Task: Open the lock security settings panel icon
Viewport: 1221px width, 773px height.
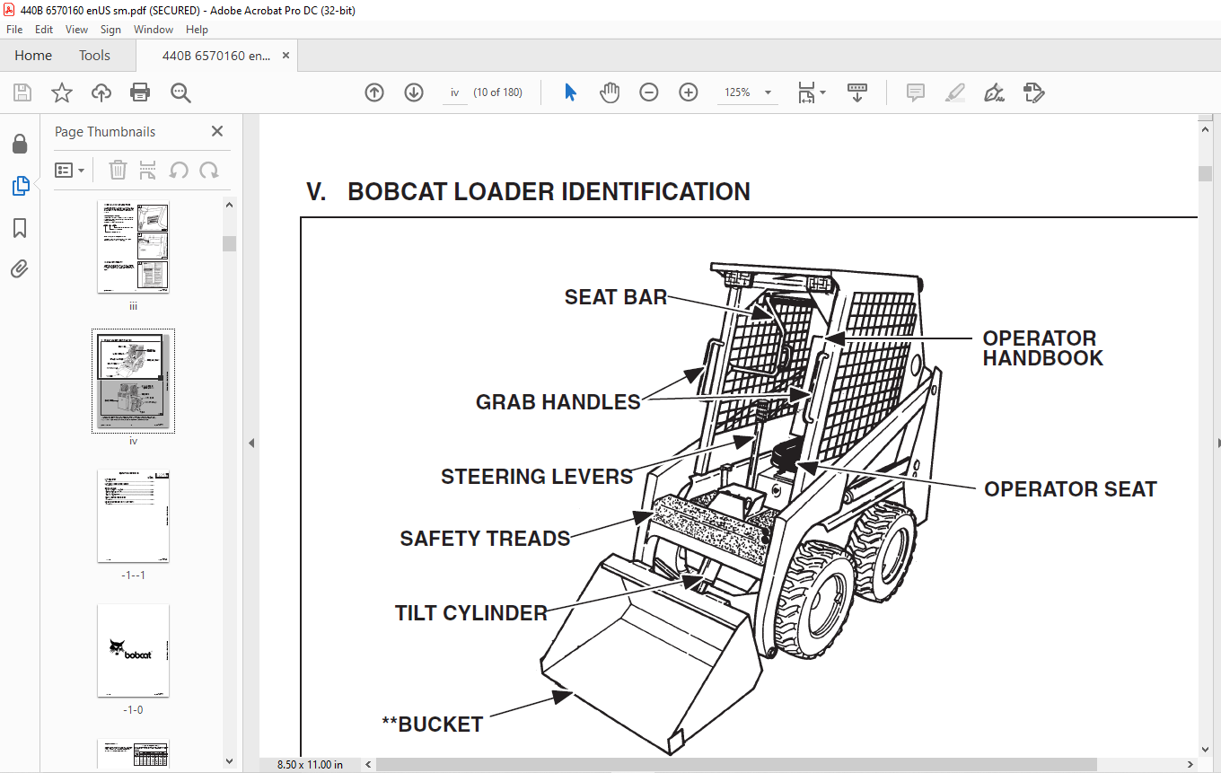Action: 20,145
